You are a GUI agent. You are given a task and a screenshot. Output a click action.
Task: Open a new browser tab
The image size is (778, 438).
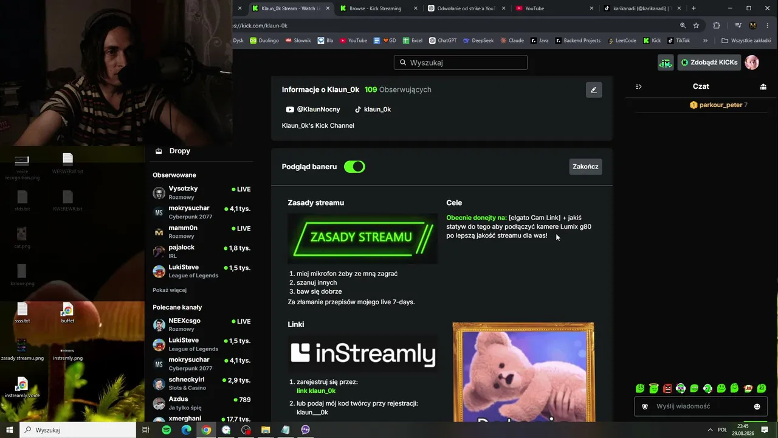point(694,9)
